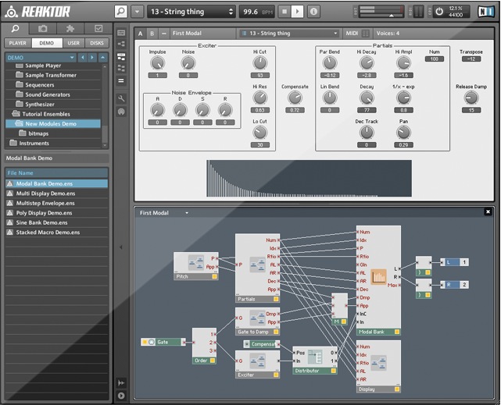Open the browser search tab

pyautogui.click(x=15, y=29)
